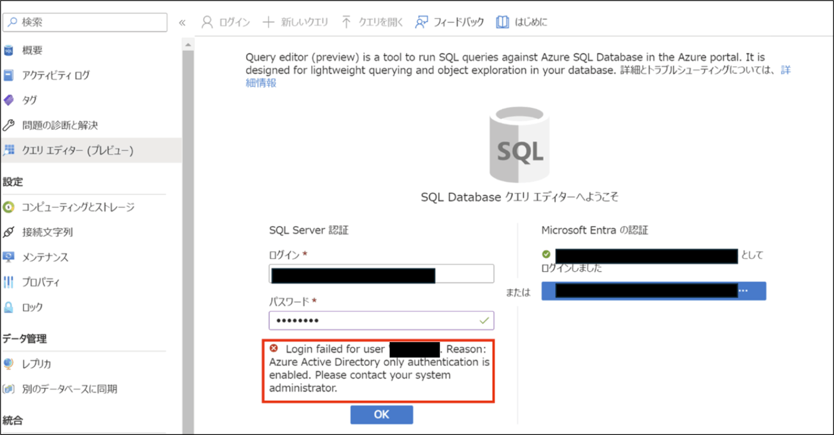Click the Compute and Storage (コンピューティングとストレージ) icon
This screenshot has height=435, width=834.
point(8,207)
